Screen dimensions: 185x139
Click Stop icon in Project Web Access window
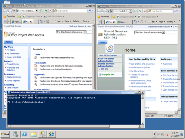(x=51, y=11)
